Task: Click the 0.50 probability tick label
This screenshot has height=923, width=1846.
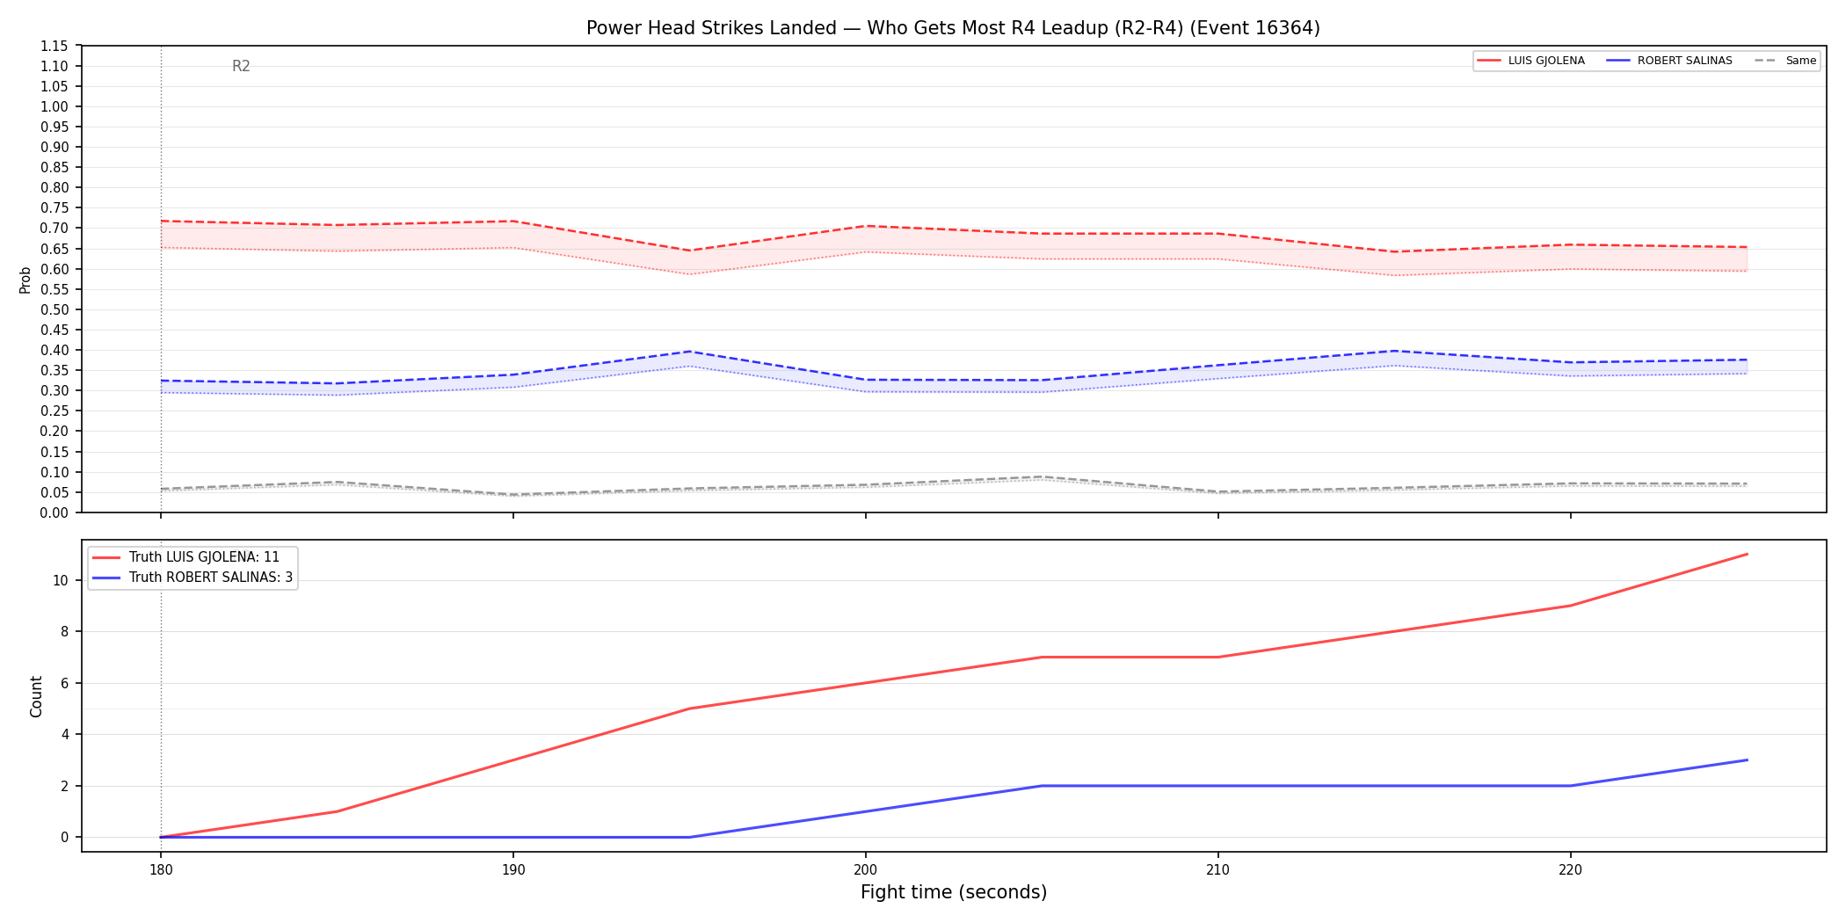Action: click(55, 309)
